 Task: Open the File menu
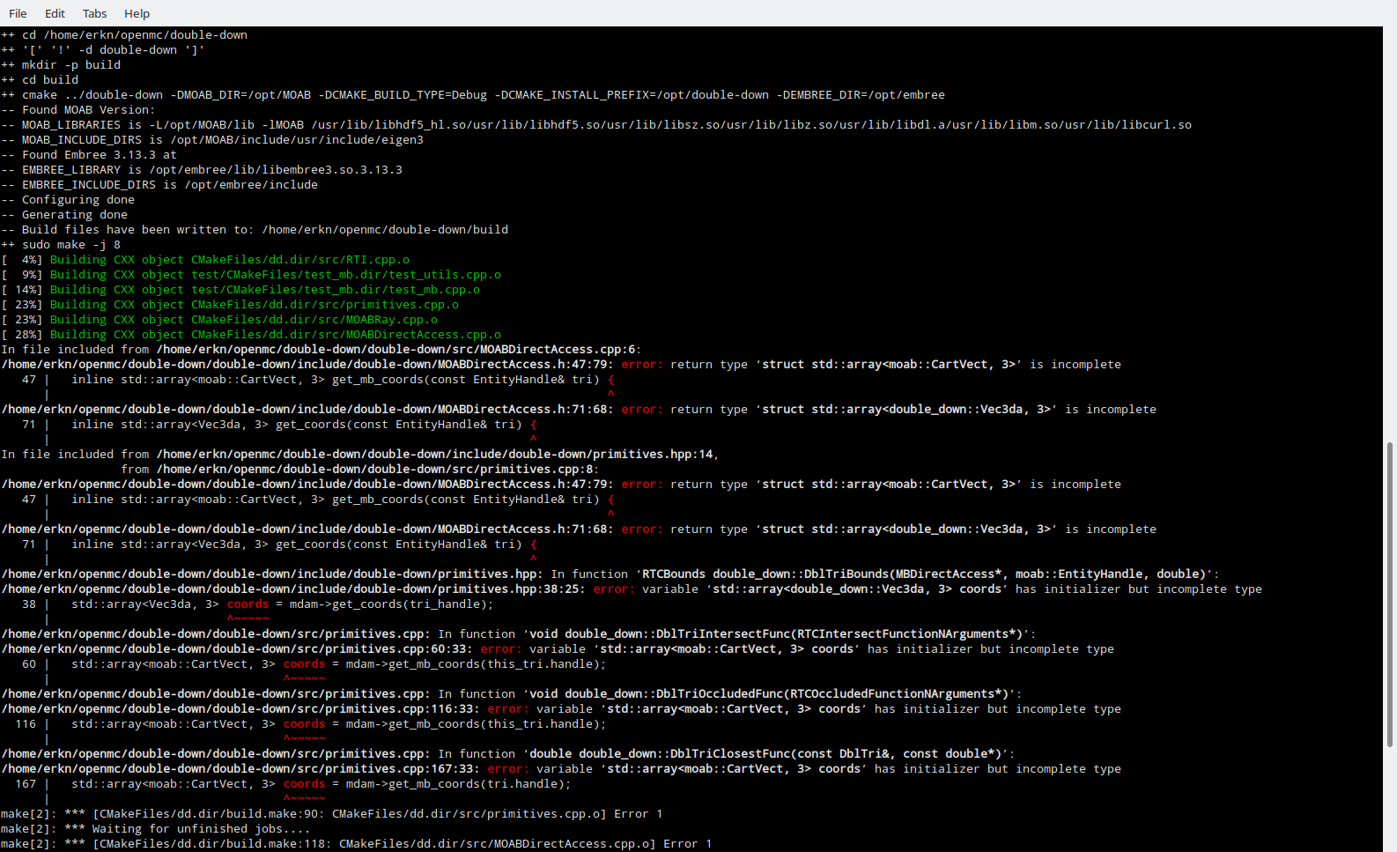click(x=18, y=13)
